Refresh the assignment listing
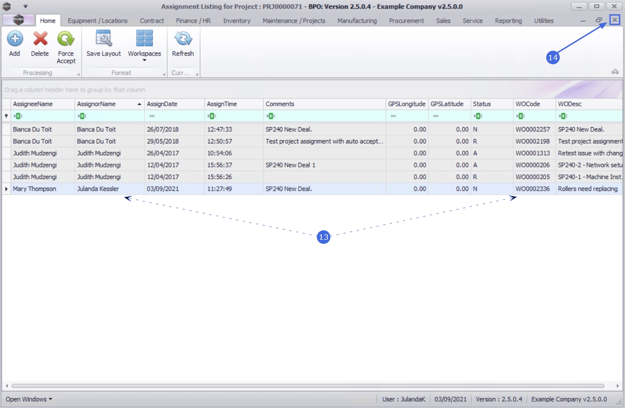This screenshot has width=625, height=408. point(183,44)
